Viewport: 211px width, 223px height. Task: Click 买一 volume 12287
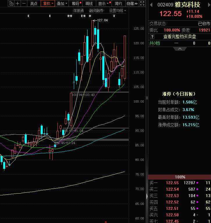189,183
